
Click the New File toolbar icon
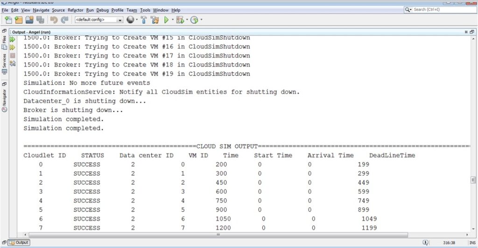click(x=8, y=20)
